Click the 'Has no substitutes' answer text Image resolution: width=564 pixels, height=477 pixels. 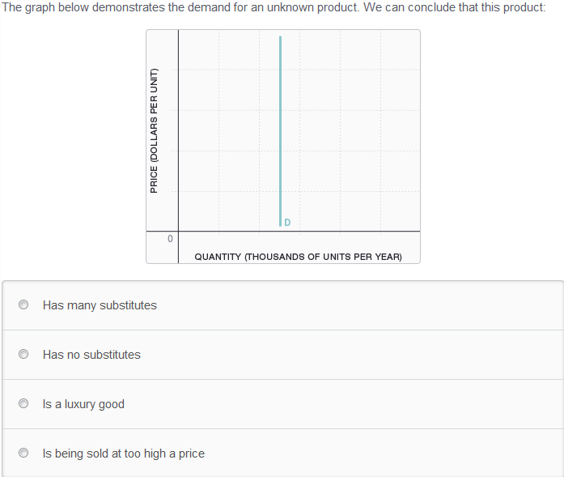click(91, 355)
